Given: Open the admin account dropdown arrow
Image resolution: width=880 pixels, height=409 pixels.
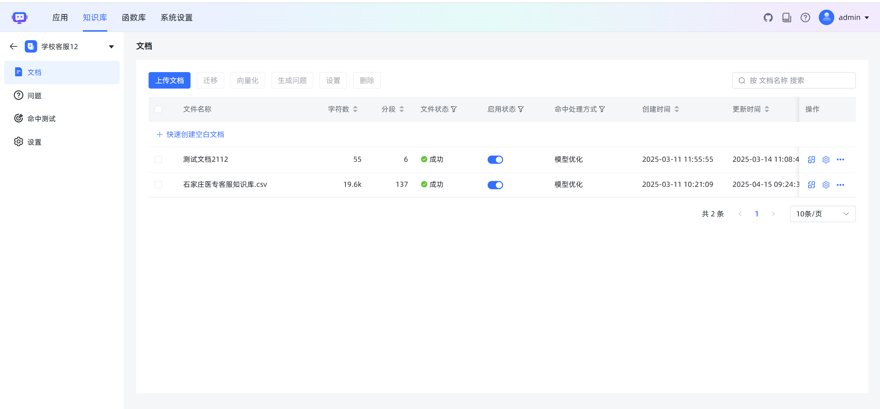Looking at the screenshot, I should coord(867,18).
